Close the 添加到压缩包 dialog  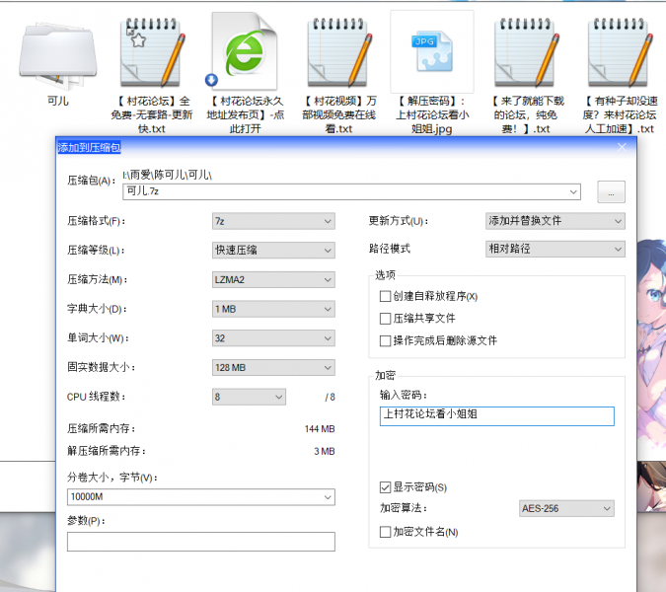[x=622, y=147]
